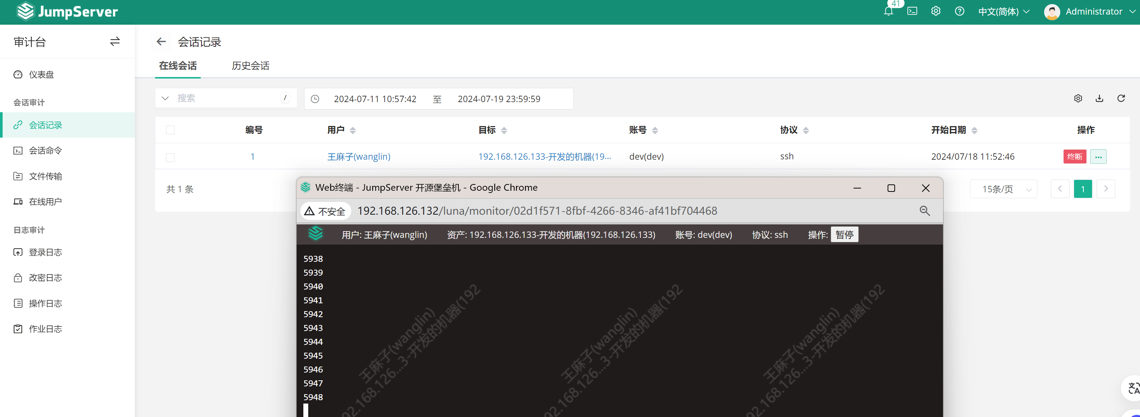
Task: Open the Administrator account menu
Action: tap(1089, 12)
